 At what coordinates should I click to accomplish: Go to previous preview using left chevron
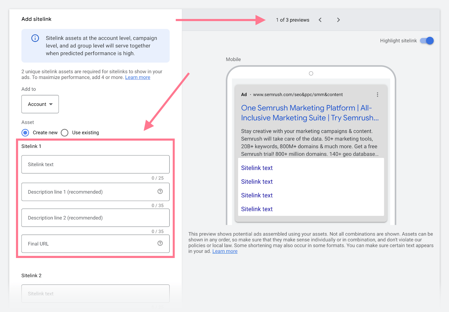(320, 20)
